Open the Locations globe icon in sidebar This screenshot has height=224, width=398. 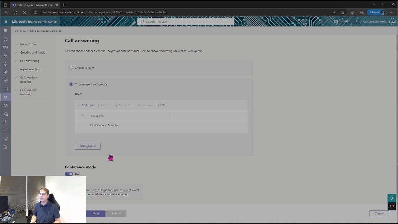tap(5, 105)
